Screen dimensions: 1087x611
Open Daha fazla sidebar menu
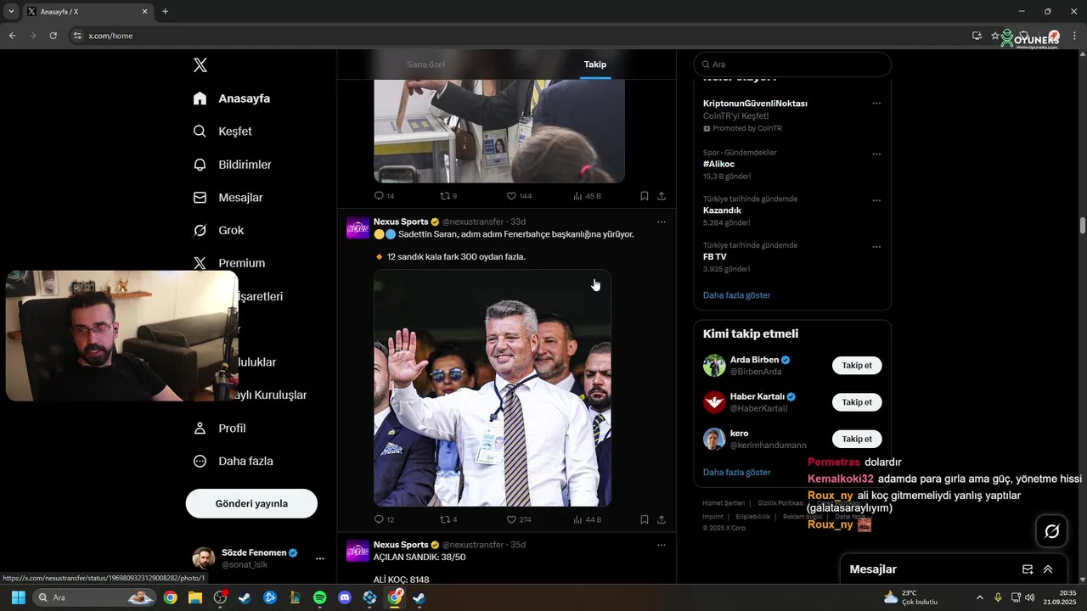click(x=233, y=462)
